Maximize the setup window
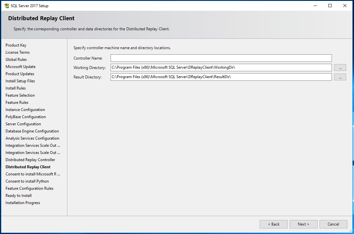 point(330,6)
